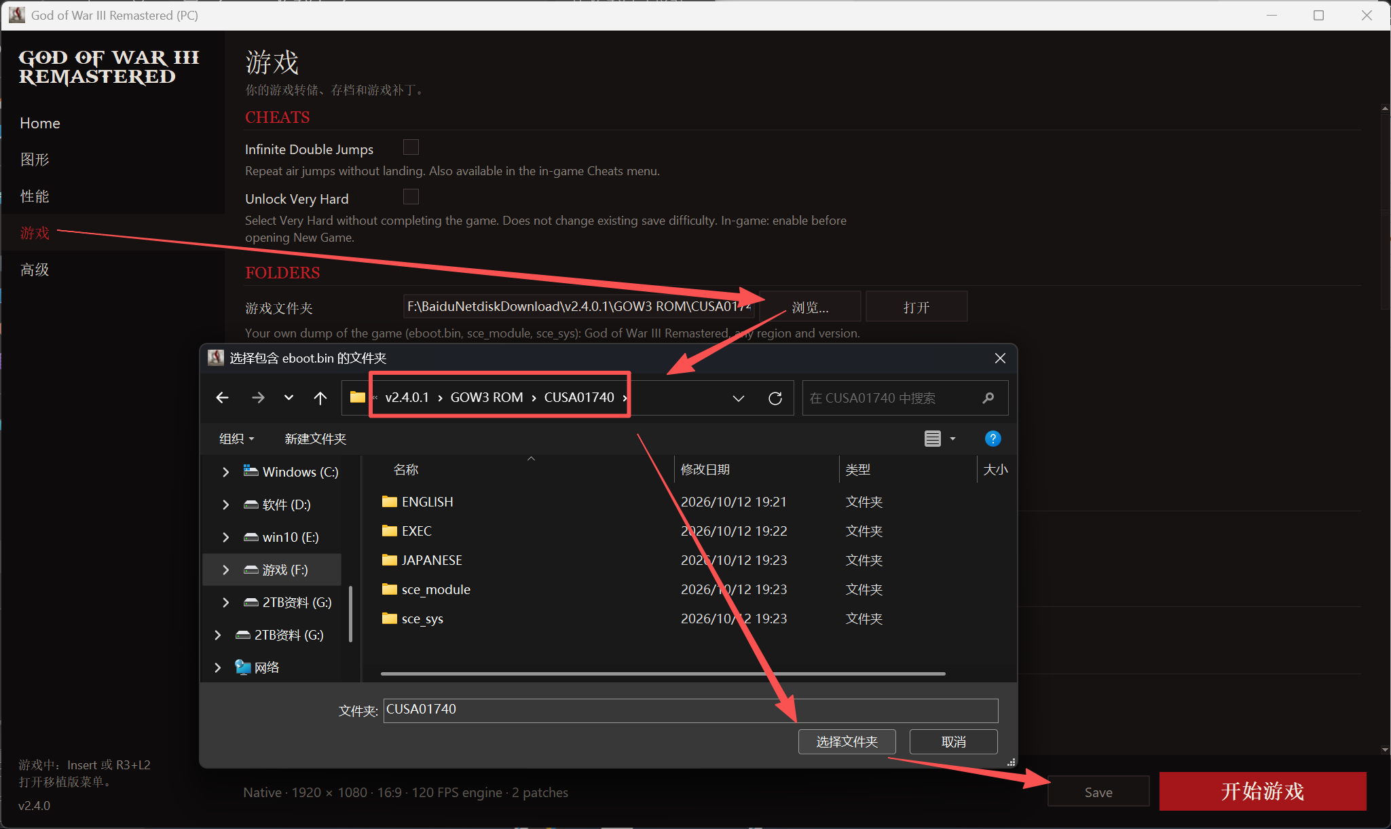The width and height of the screenshot is (1391, 829).
Task: Click the 开始游戏 button
Action: pyautogui.click(x=1263, y=791)
